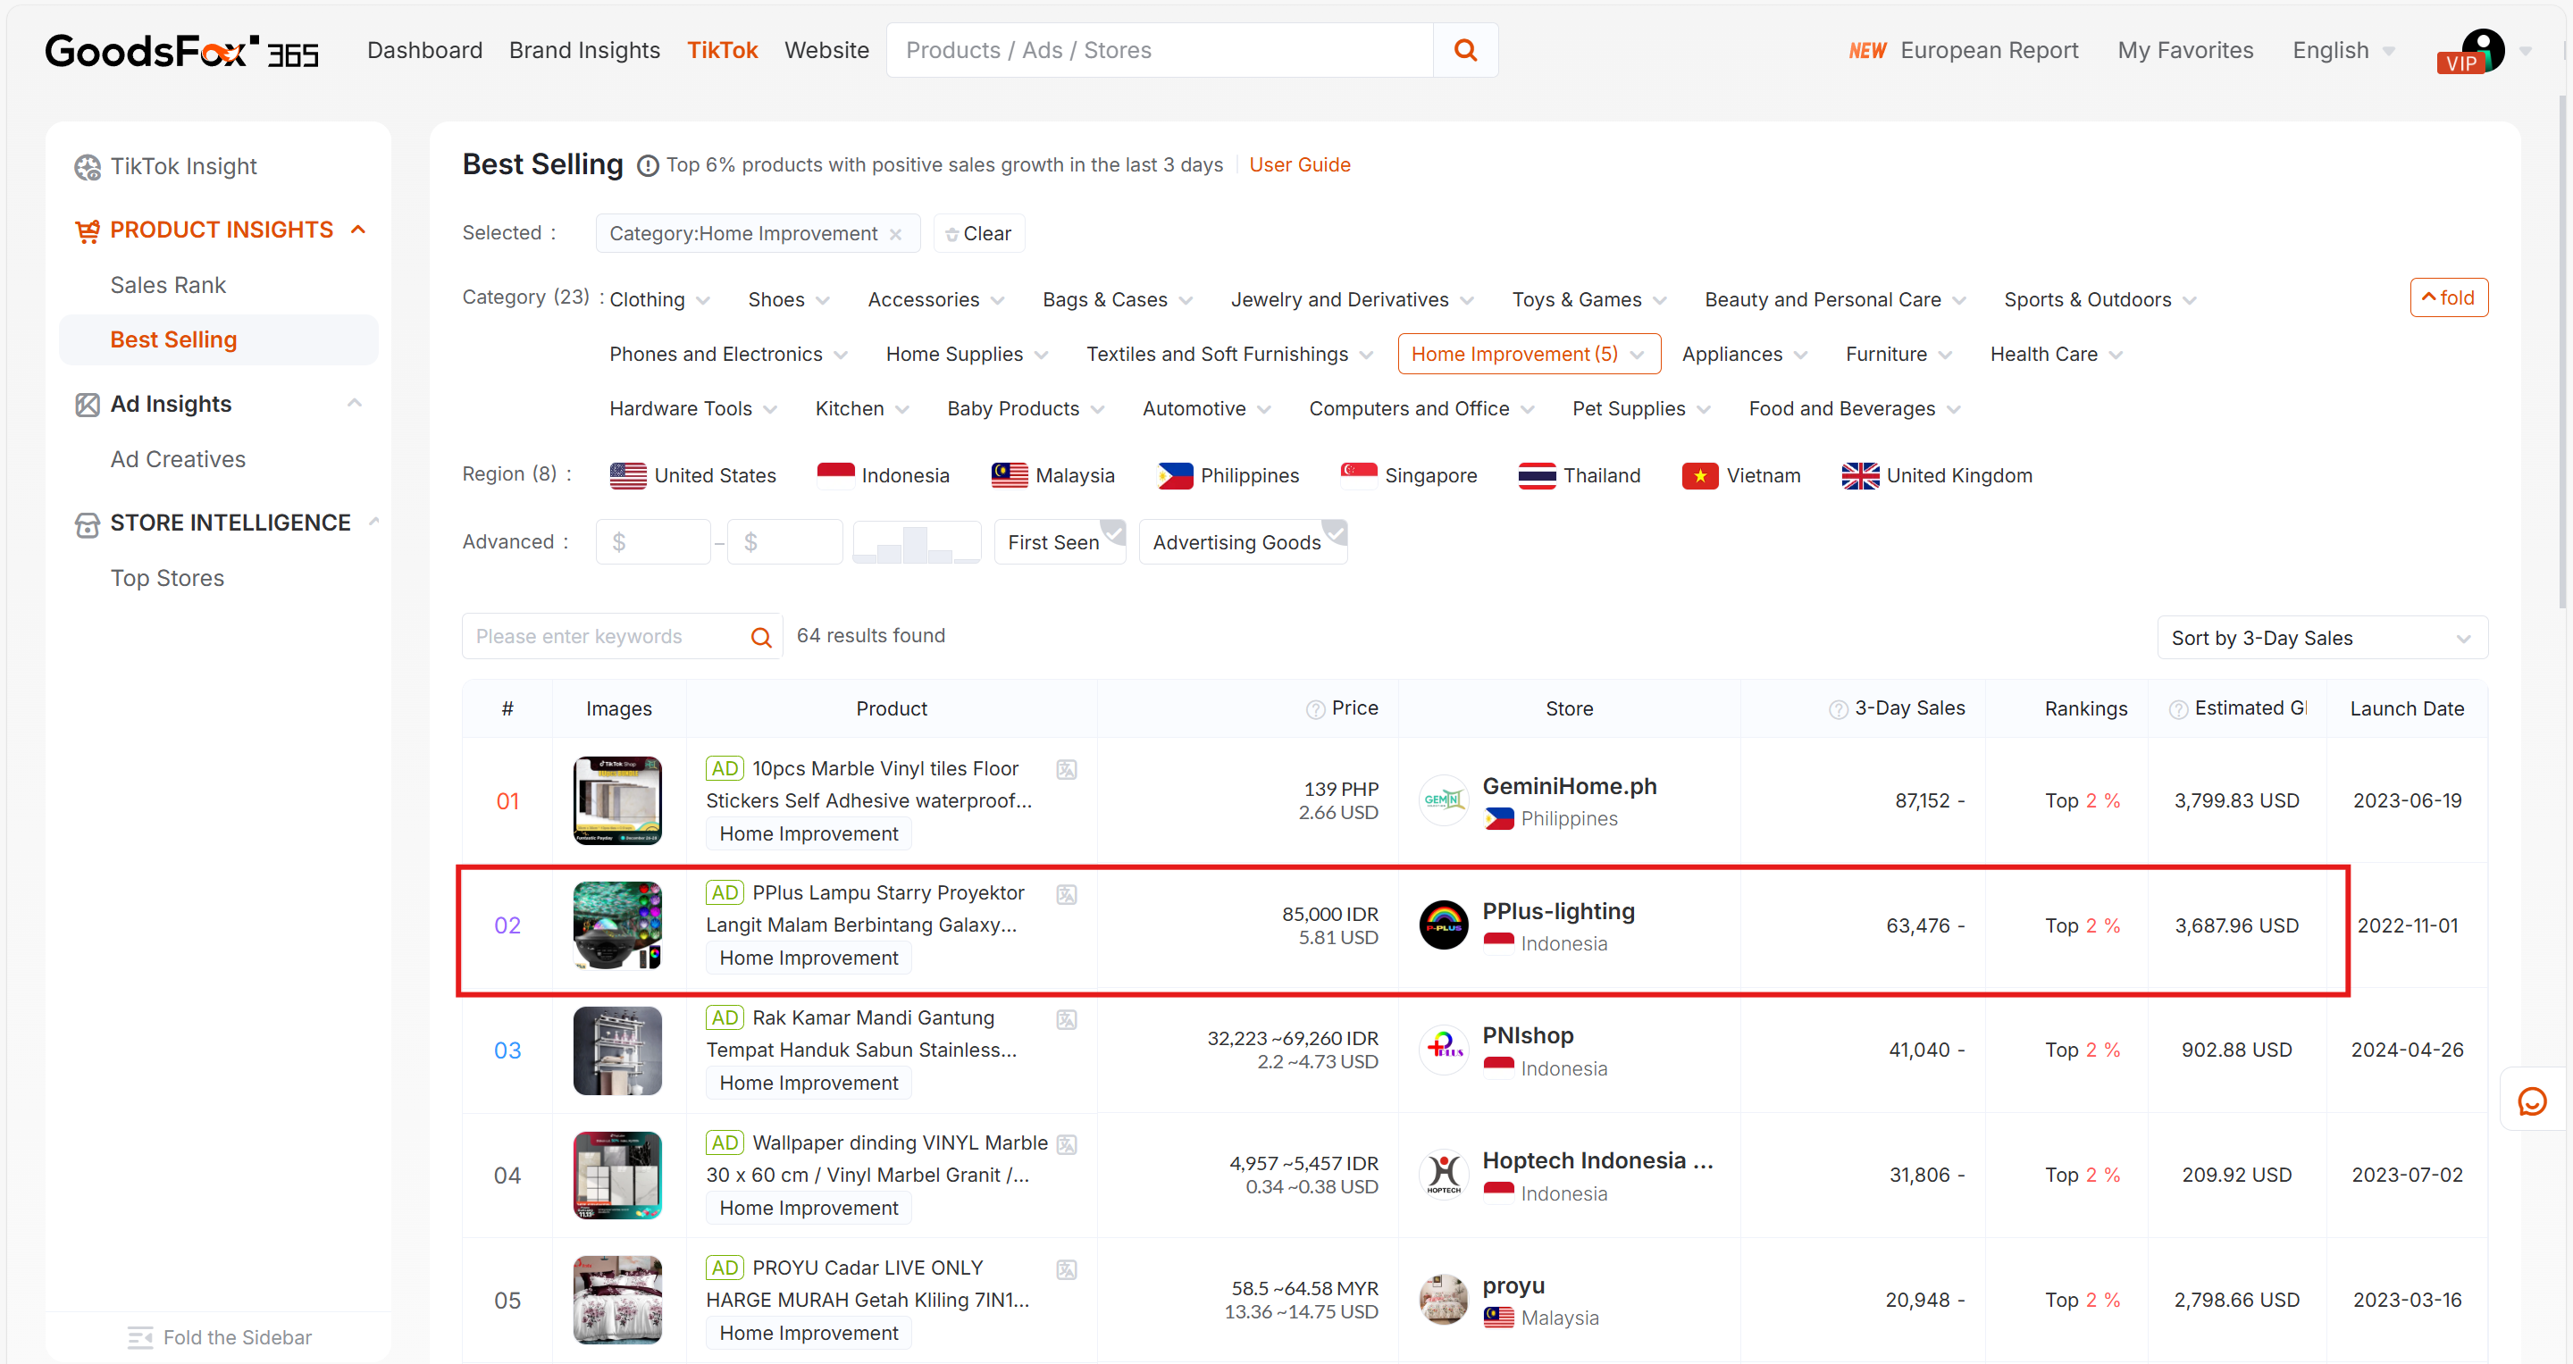Filter region by Singapore

[x=1408, y=476]
